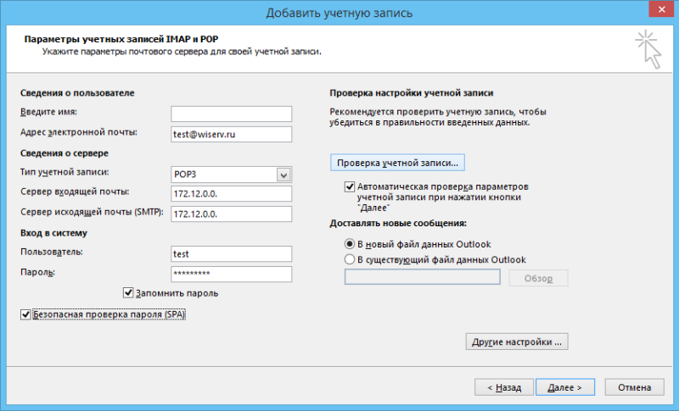Viewport: 679px width, 411px height.
Task: Click the 'Пользователь' field containing test
Action: pos(231,253)
